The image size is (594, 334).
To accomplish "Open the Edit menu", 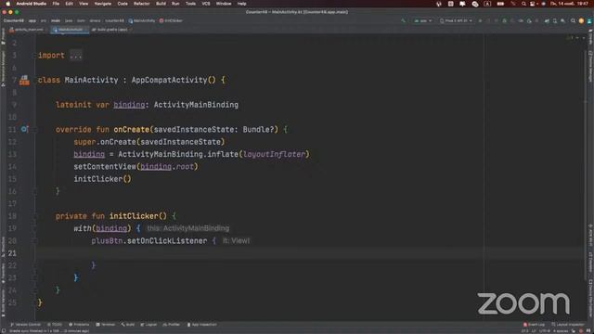I will coord(69,4).
